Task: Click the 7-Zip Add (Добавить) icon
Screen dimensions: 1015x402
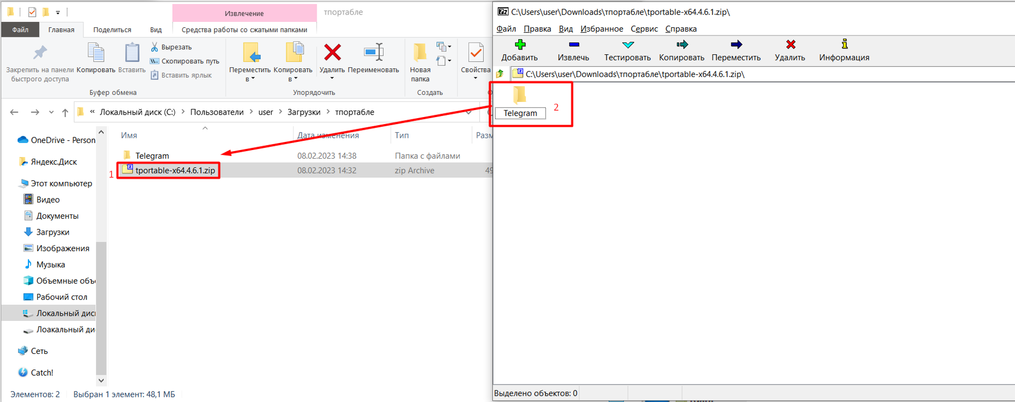Action: (x=519, y=45)
